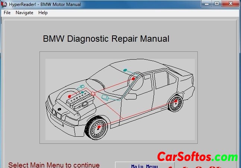Click the teal box component near the windshield

(x=106, y=98)
